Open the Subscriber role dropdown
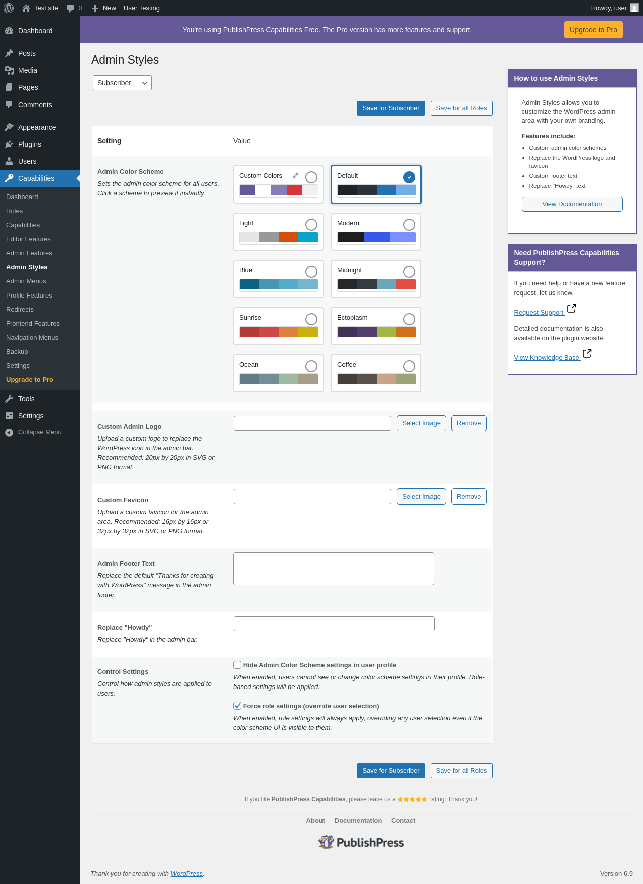 122,83
